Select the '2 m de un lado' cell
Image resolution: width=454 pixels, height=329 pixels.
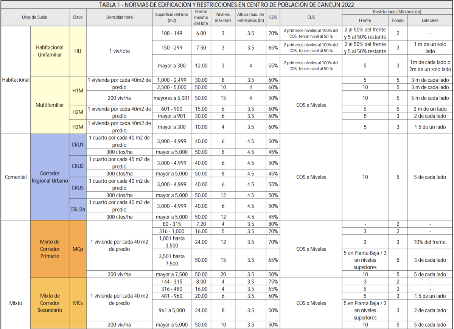(430, 109)
